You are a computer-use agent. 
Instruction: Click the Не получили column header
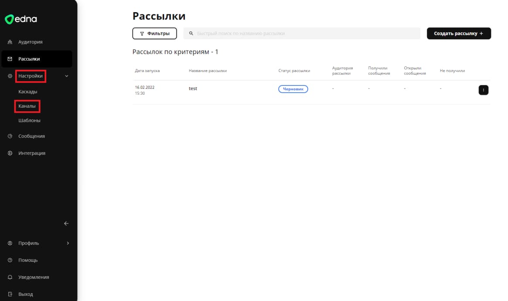[452, 71]
